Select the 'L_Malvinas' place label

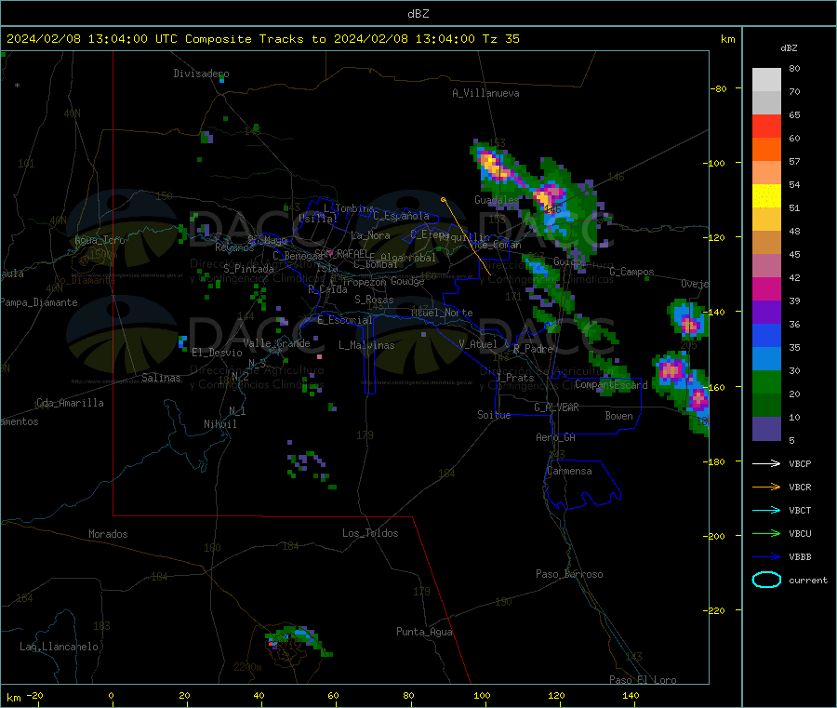click(366, 345)
